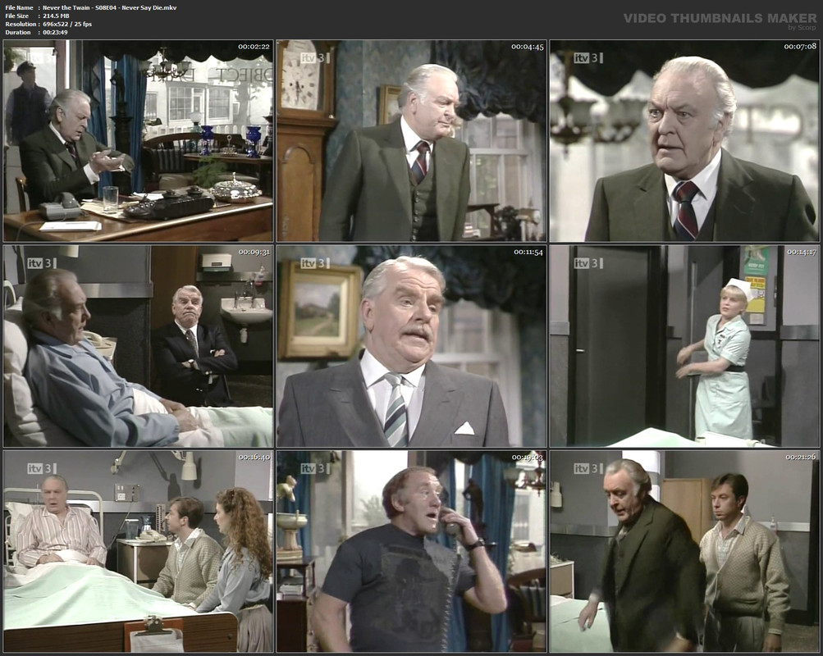Click the 'File Name' label

click(19, 8)
